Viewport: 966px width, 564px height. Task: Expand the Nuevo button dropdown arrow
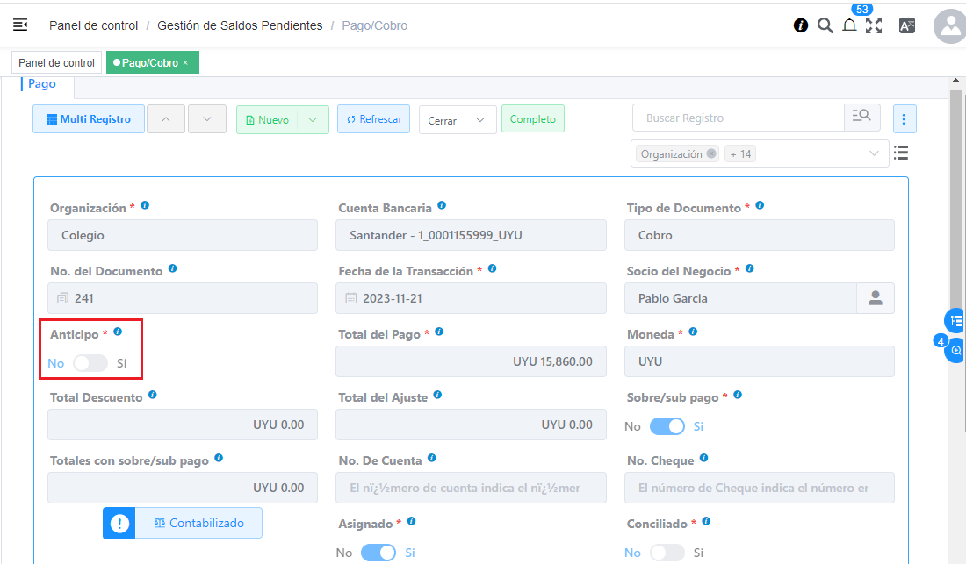(313, 119)
